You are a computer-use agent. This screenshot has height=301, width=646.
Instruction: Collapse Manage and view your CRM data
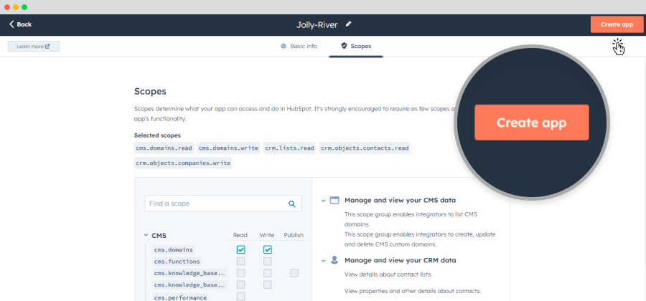click(324, 261)
